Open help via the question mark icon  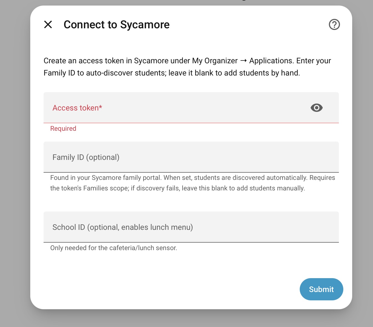coord(334,24)
